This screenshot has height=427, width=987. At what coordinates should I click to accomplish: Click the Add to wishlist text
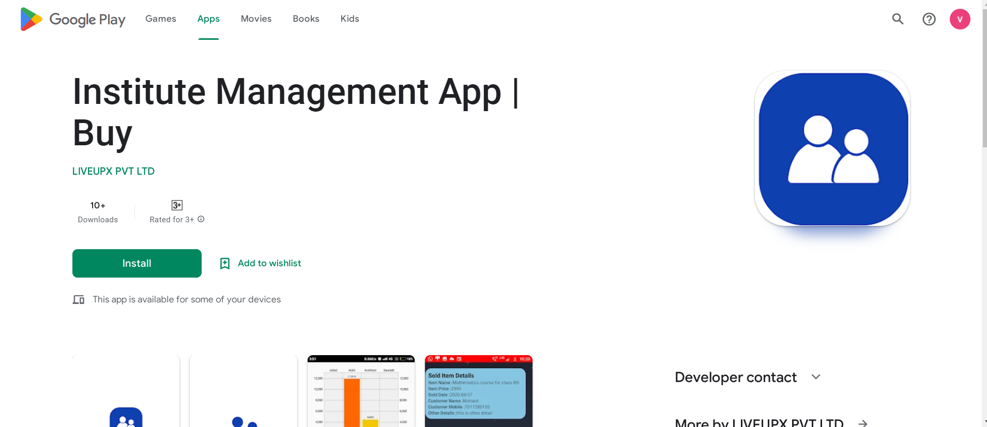click(x=269, y=263)
